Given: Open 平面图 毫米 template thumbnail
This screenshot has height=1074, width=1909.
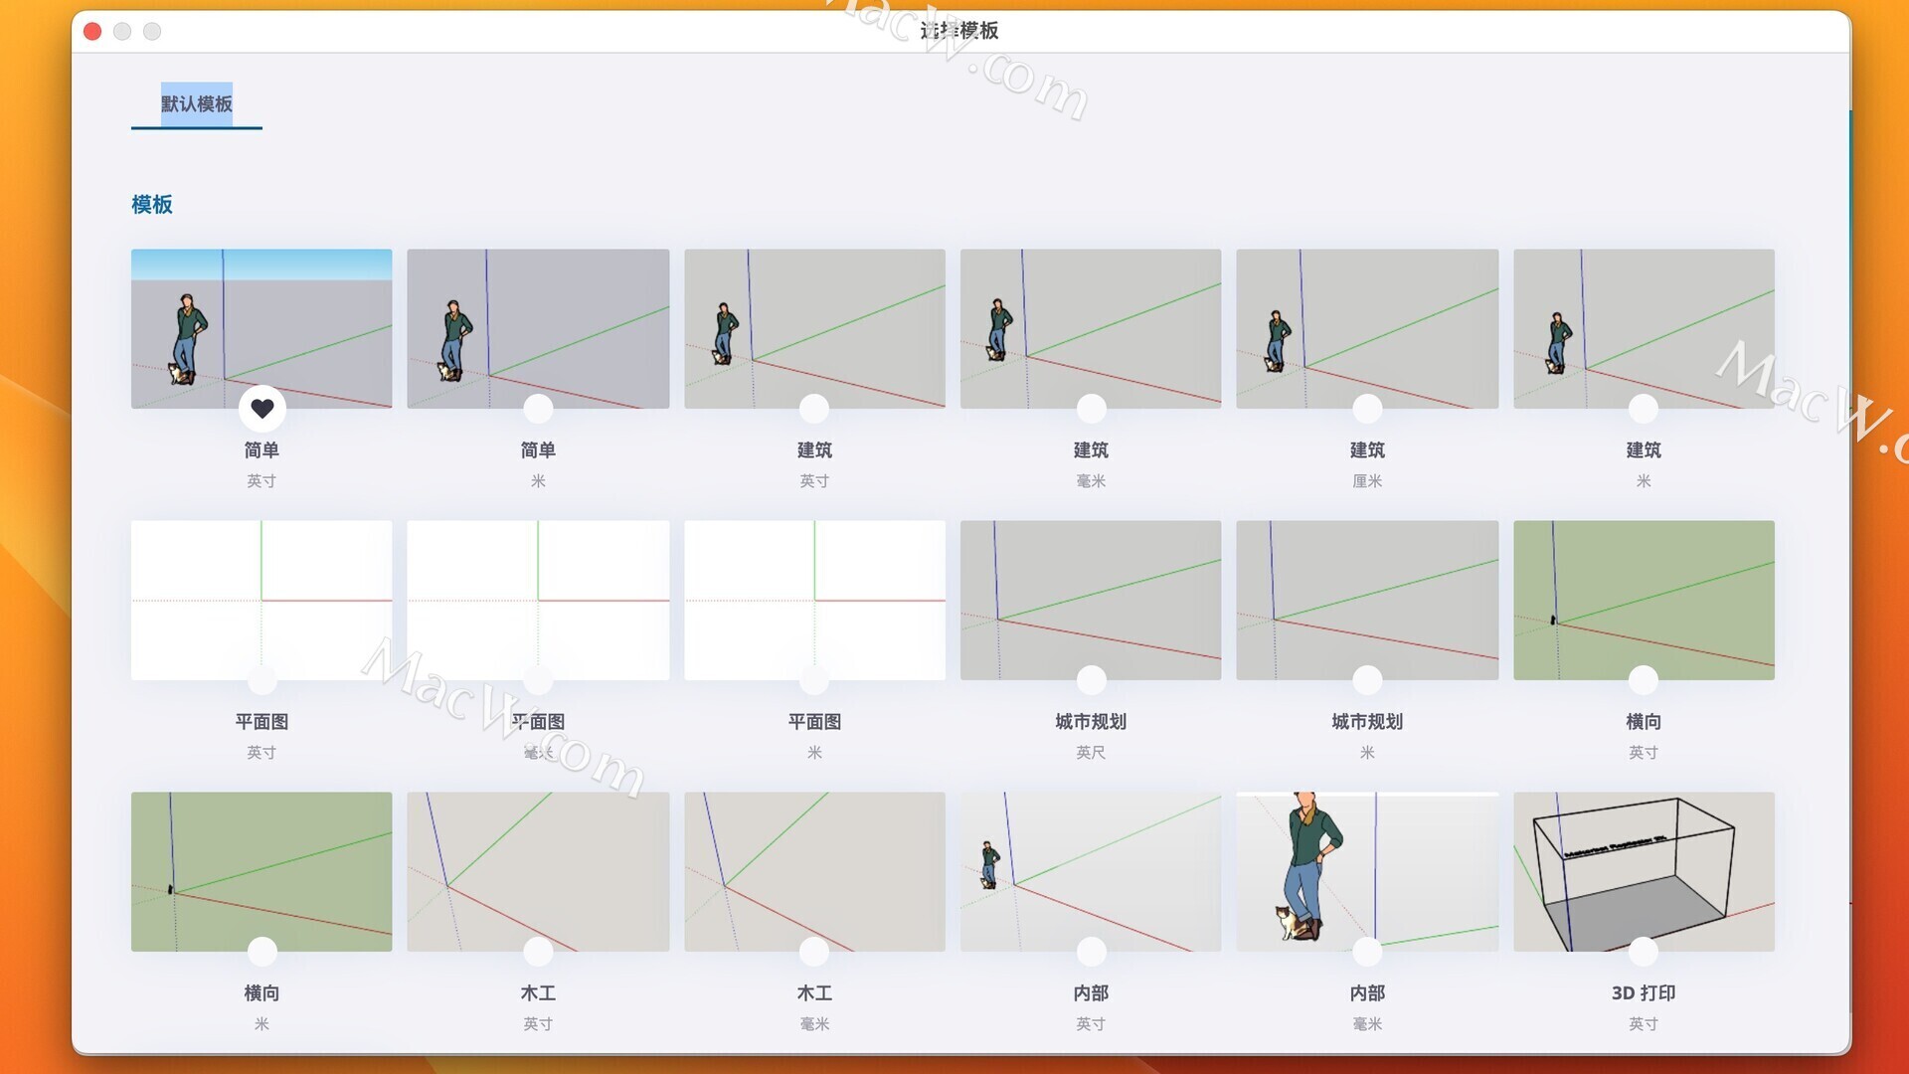Looking at the screenshot, I should tap(538, 600).
